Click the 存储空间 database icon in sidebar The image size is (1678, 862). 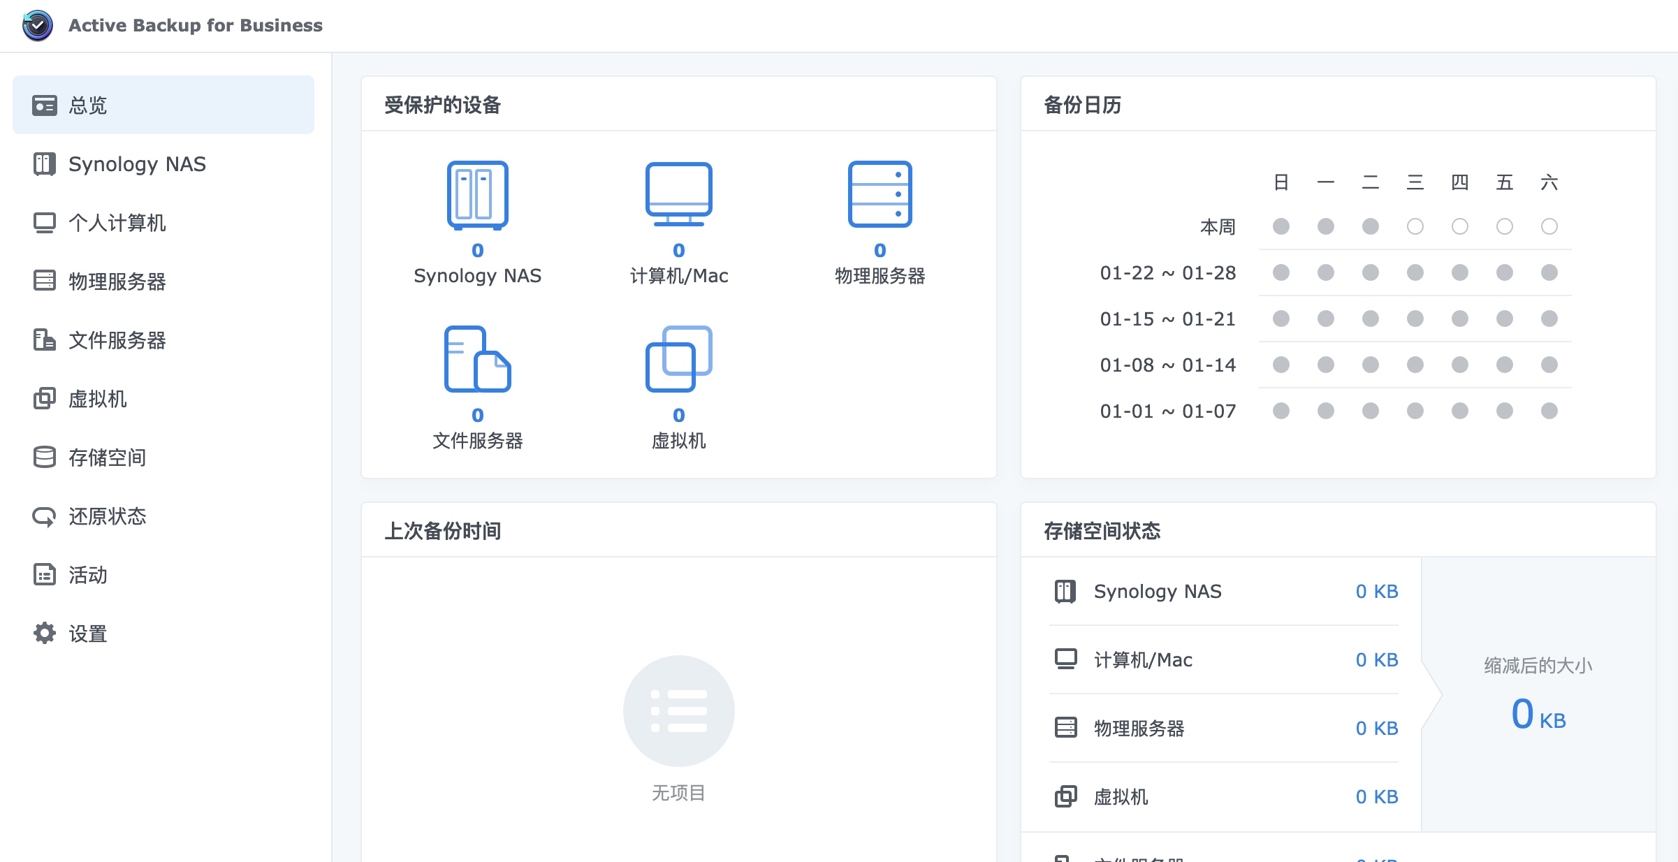[x=45, y=457]
